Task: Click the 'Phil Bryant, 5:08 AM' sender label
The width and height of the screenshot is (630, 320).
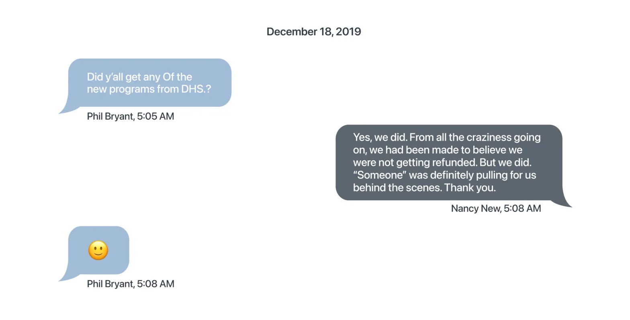Action: [131, 284]
